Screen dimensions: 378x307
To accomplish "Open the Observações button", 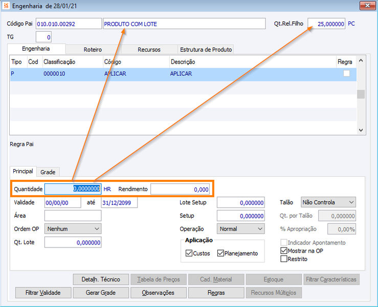I will 159,293.
